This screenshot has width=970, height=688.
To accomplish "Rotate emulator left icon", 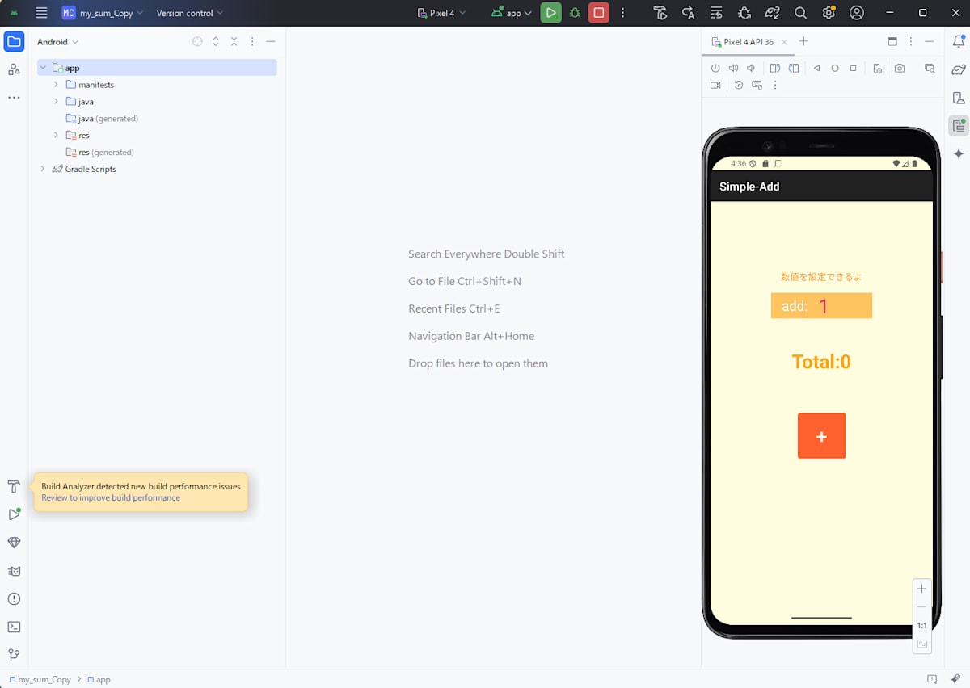I will (x=775, y=69).
